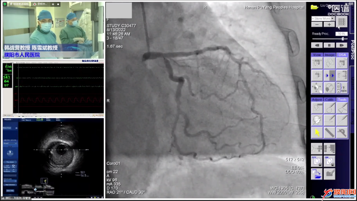Select the Annotation tool in POLARIS
Screen dimensions: 357x201
click(x=6, y=170)
